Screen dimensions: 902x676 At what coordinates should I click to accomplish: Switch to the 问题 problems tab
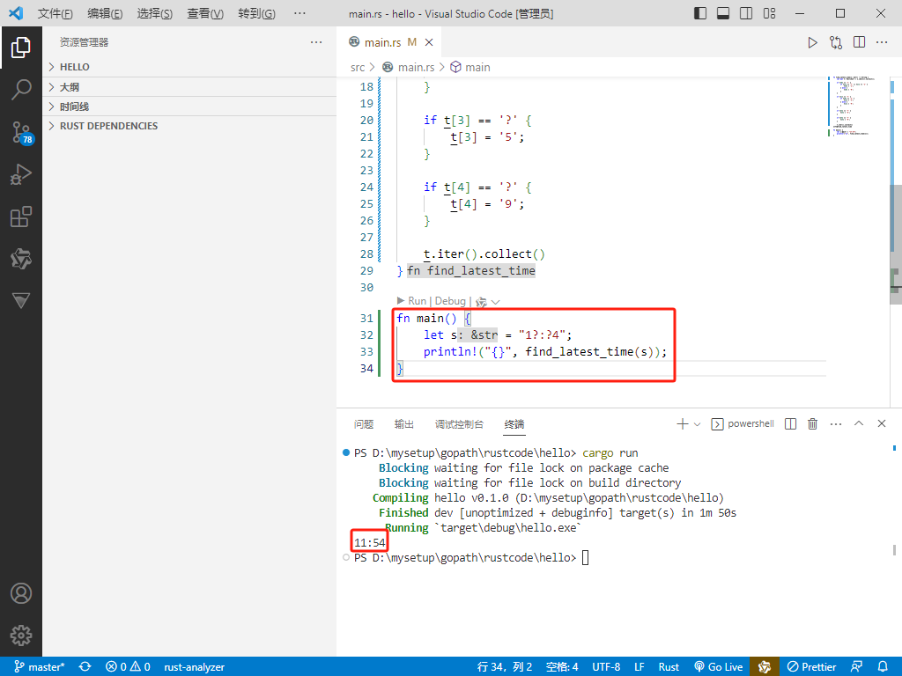(364, 424)
